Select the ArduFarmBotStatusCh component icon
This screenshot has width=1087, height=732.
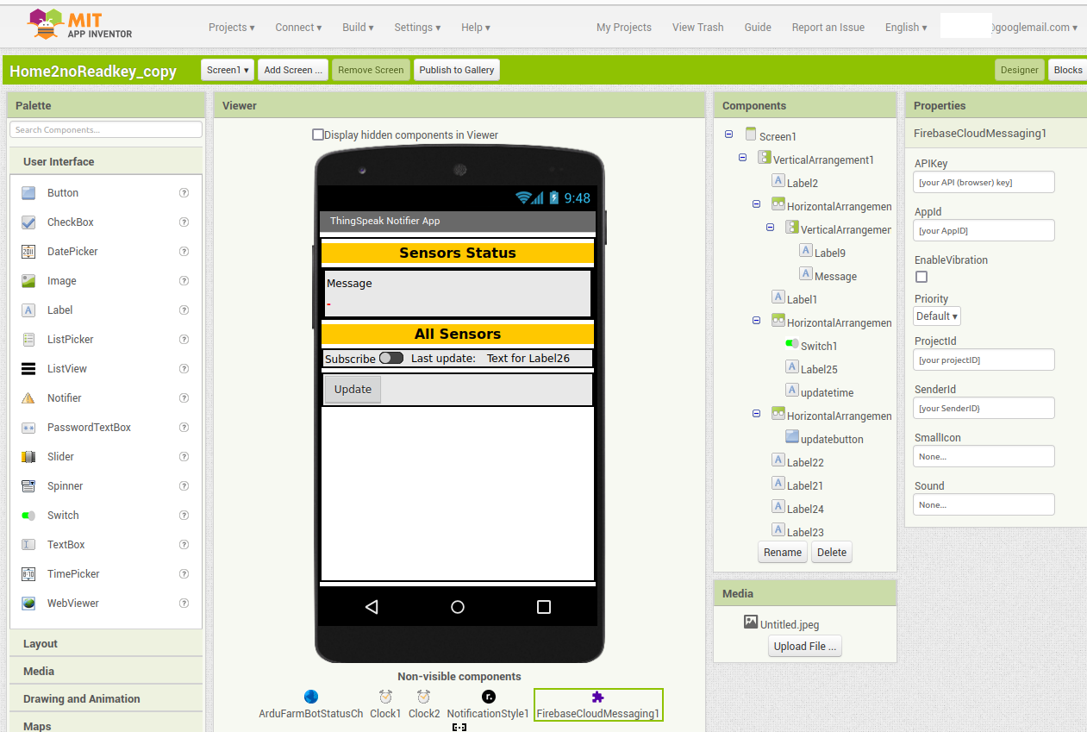pyautogui.click(x=310, y=698)
